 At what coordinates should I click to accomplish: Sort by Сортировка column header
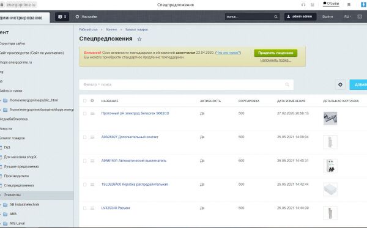click(x=249, y=101)
